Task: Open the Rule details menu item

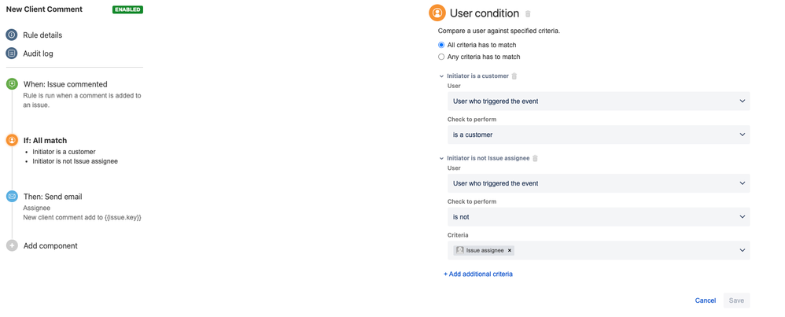Action: pyautogui.click(x=42, y=35)
